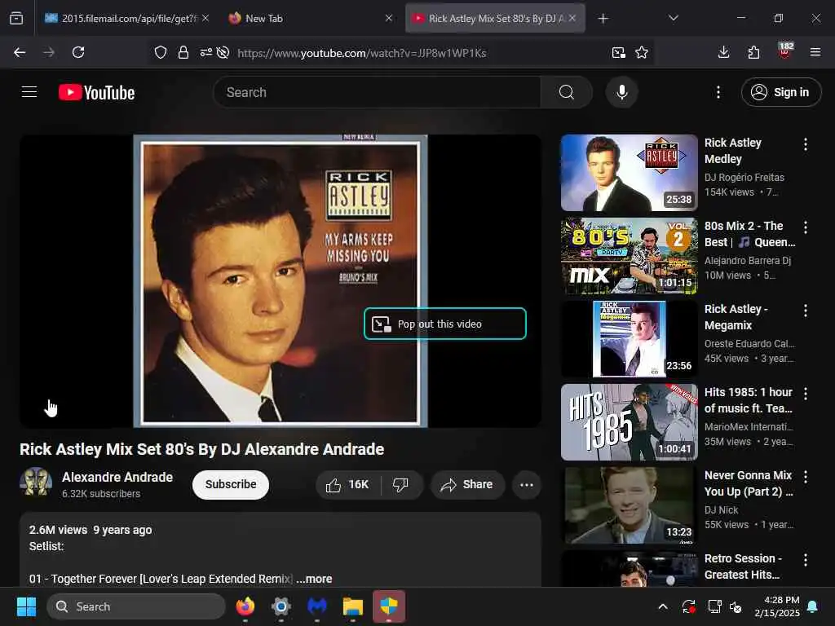Focus the YouTube search field
The image size is (835, 626).
(377, 92)
